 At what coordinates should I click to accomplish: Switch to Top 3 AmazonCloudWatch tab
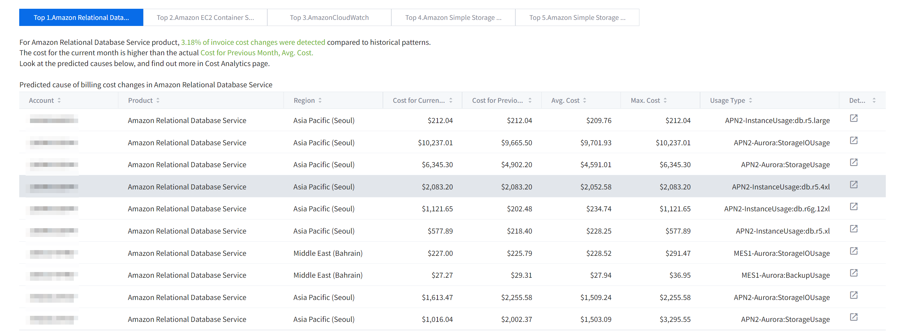(x=329, y=18)
